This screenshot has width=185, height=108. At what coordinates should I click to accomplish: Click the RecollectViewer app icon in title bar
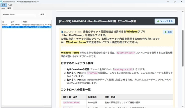point(2,1)
